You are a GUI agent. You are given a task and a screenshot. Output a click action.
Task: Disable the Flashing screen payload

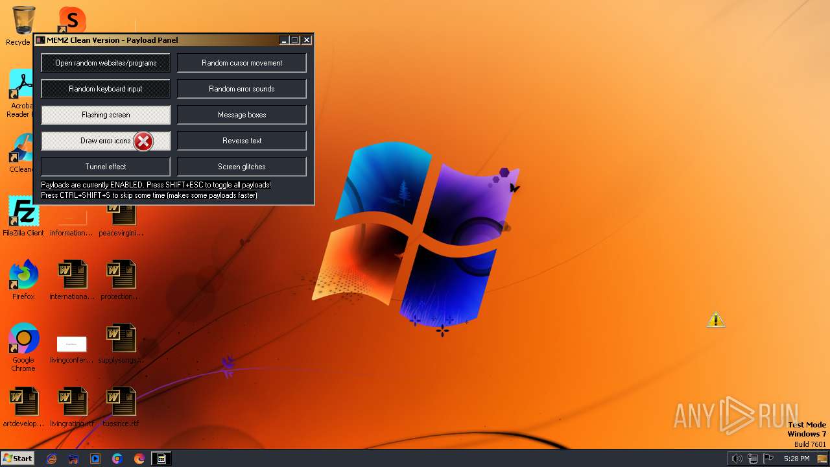106,115
